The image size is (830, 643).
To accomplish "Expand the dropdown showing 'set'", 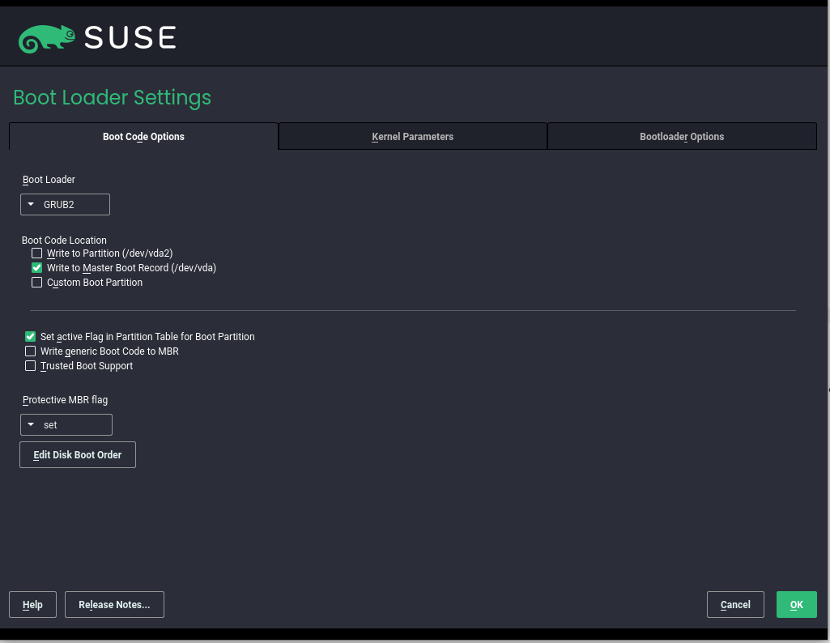I will coord(66,425).
